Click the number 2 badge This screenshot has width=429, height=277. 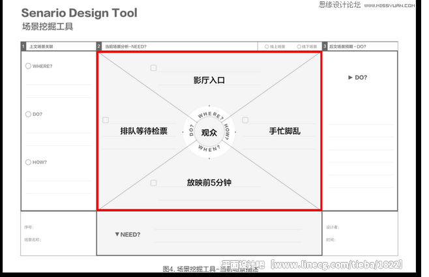99,46
